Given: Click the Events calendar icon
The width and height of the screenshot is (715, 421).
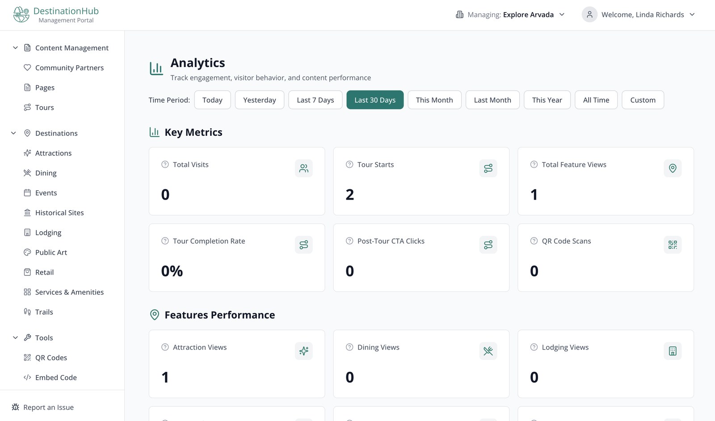Looking at the screenshot, I should [27, 193].
